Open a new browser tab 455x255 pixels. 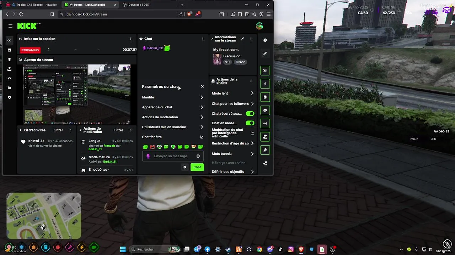click(x=182, y=5)
